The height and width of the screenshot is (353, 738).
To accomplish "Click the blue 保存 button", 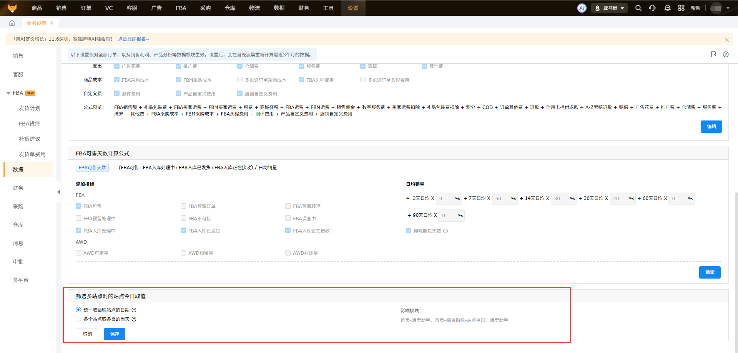I will click(x=115, y=334).
